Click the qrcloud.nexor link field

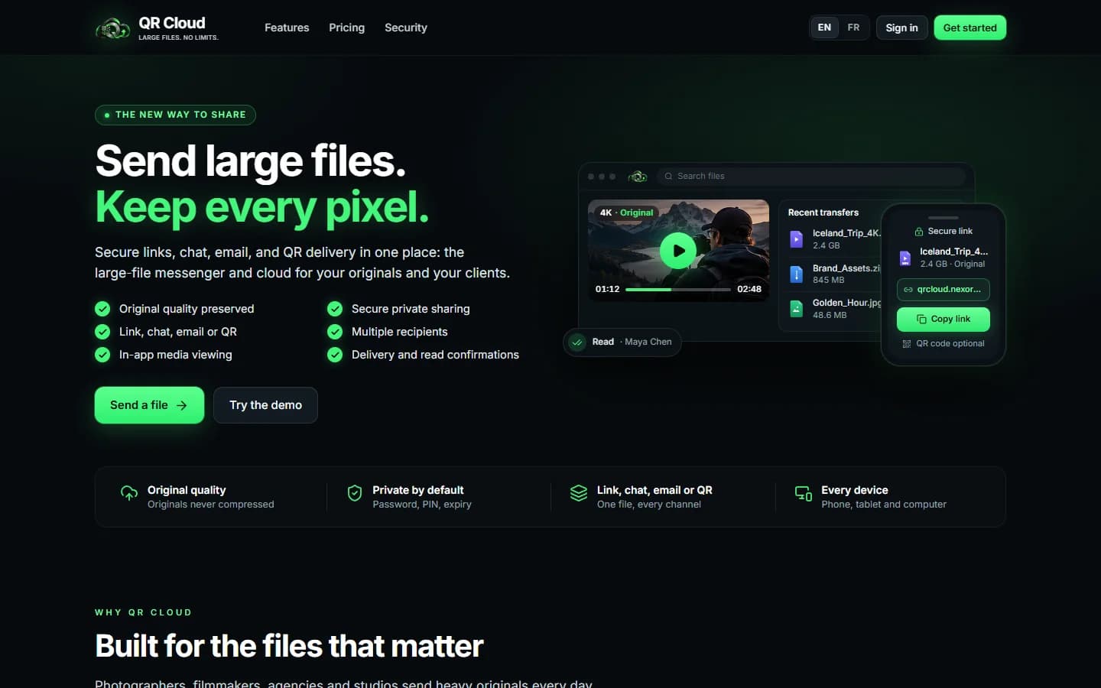click(x=943, y=290)
